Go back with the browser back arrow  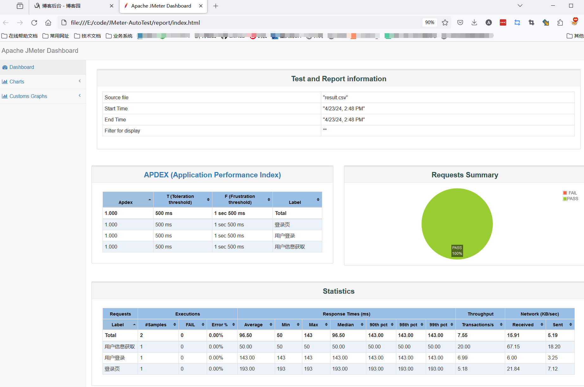click(6, 22)
